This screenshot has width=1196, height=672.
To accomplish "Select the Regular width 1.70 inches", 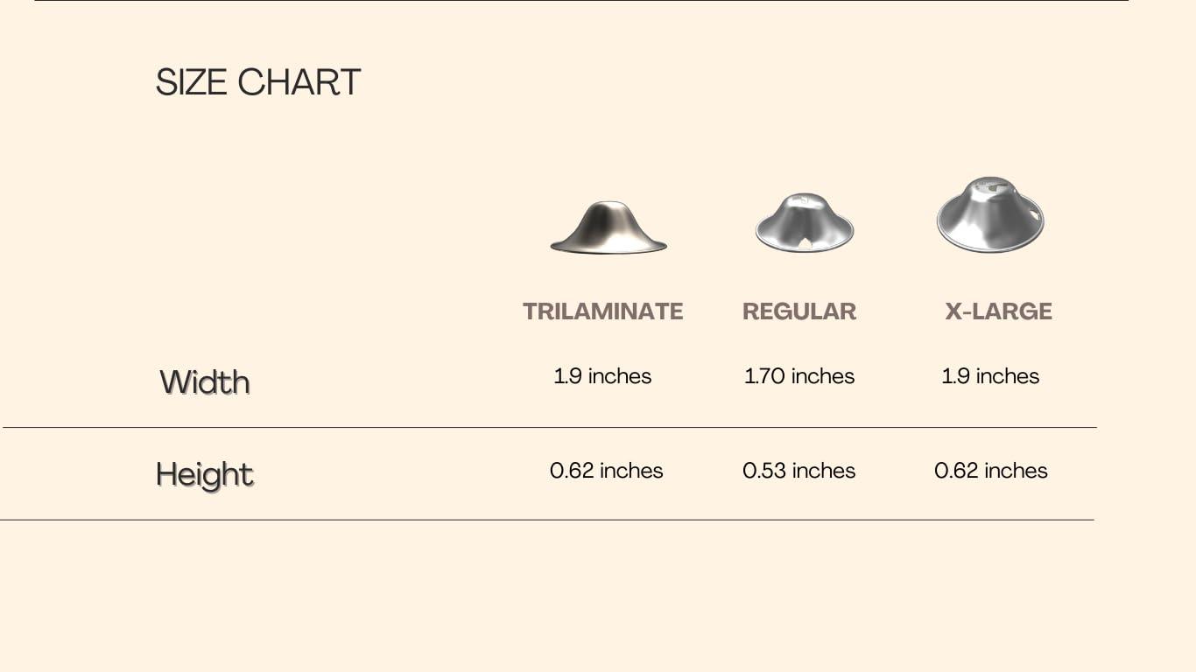I will (799, 376).
